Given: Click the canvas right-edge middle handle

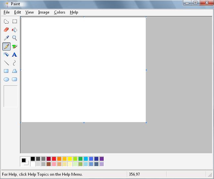Looking at the screenshot, I should (146, 70).
